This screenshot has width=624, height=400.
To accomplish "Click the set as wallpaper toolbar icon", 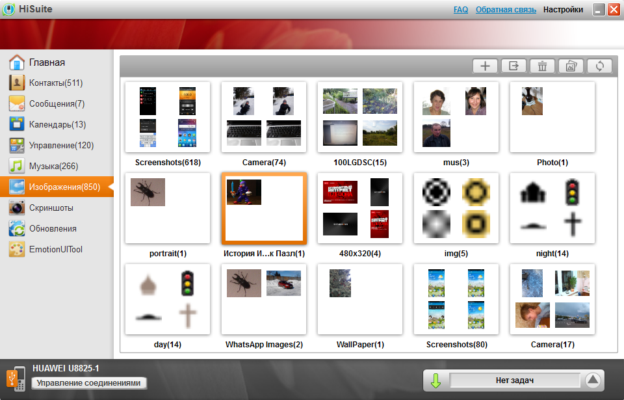I will click(x=571, y=66).
